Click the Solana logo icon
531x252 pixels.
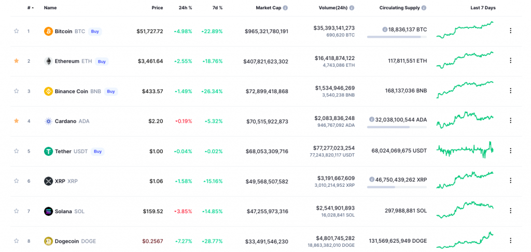click(48, 212)
